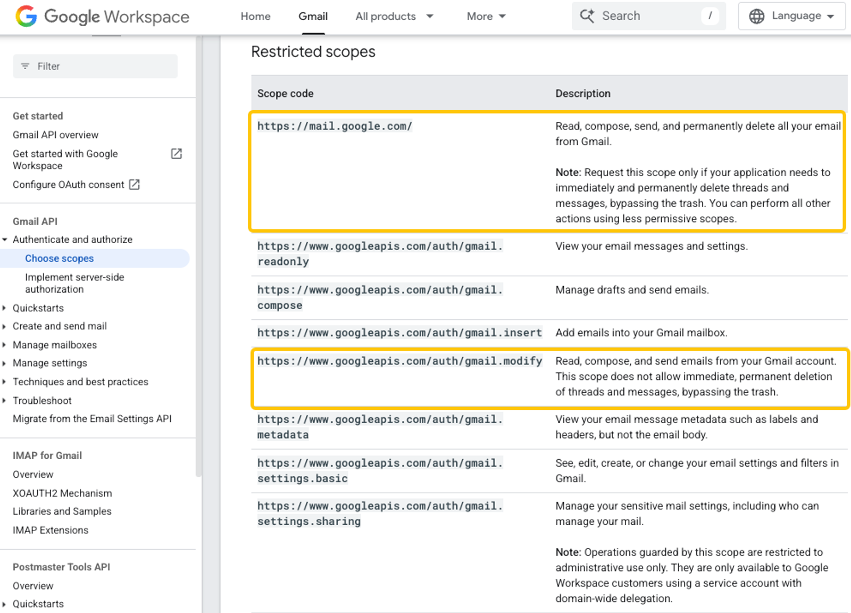The image size is (851, 613).
Task: Open the Language selector dropdown
Action: [x=791, y=16]
